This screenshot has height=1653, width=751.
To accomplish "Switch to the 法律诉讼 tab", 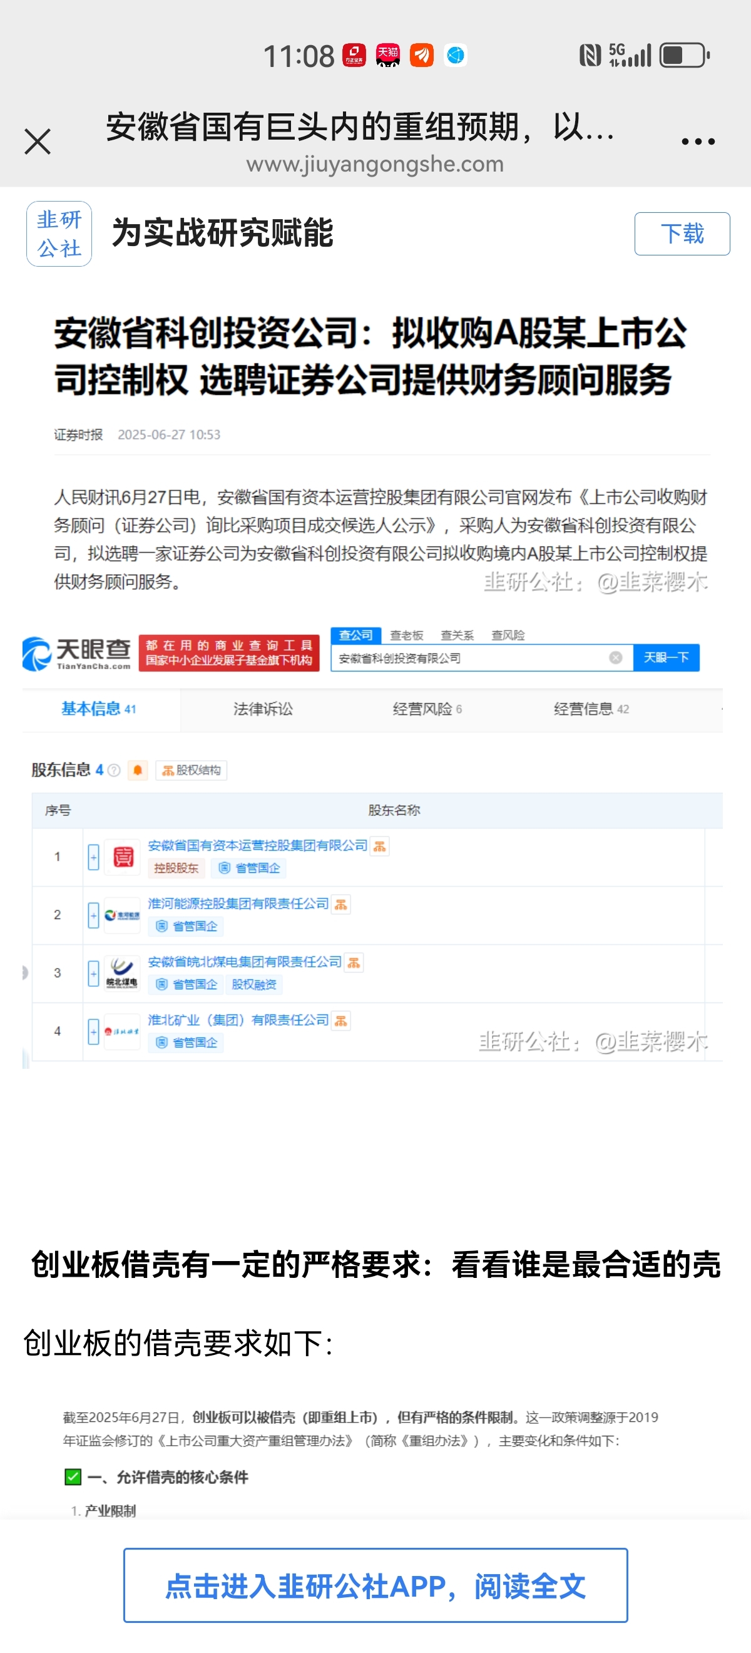I will tap(263, 709).
